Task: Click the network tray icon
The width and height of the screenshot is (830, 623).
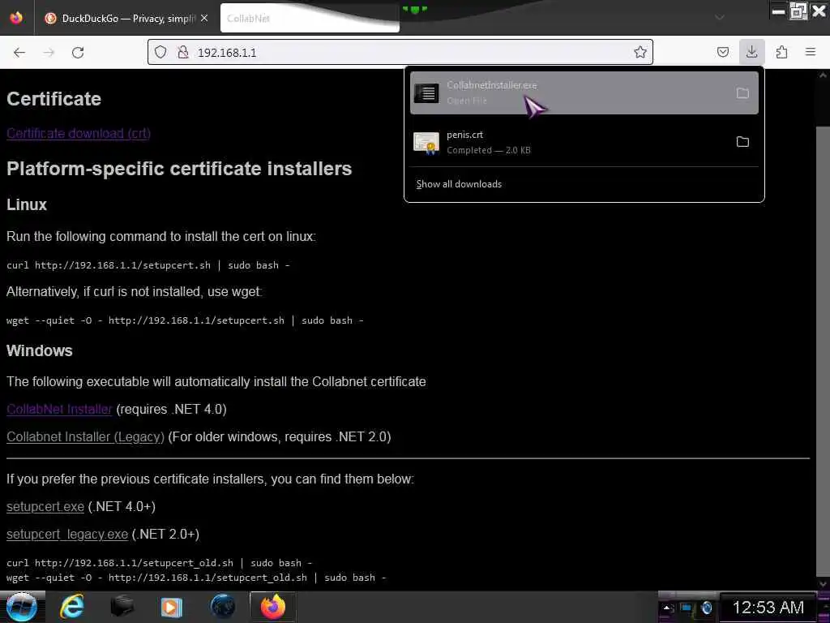Action: (x=687, y=608)
